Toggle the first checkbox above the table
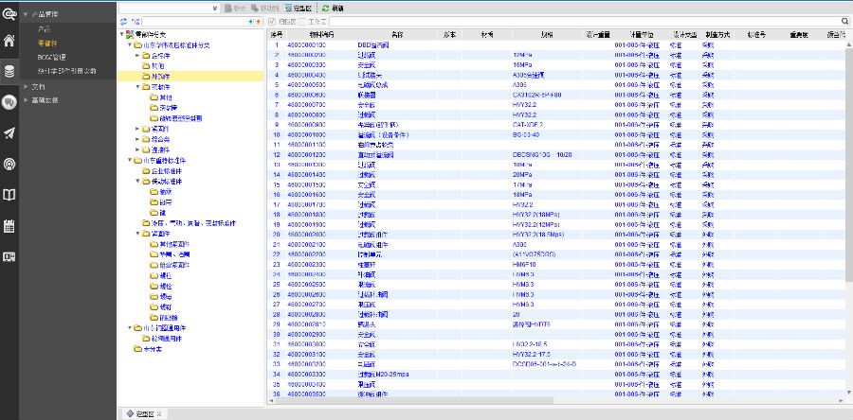The height and width of the screenshot is (420, 853). pos(273,21)
